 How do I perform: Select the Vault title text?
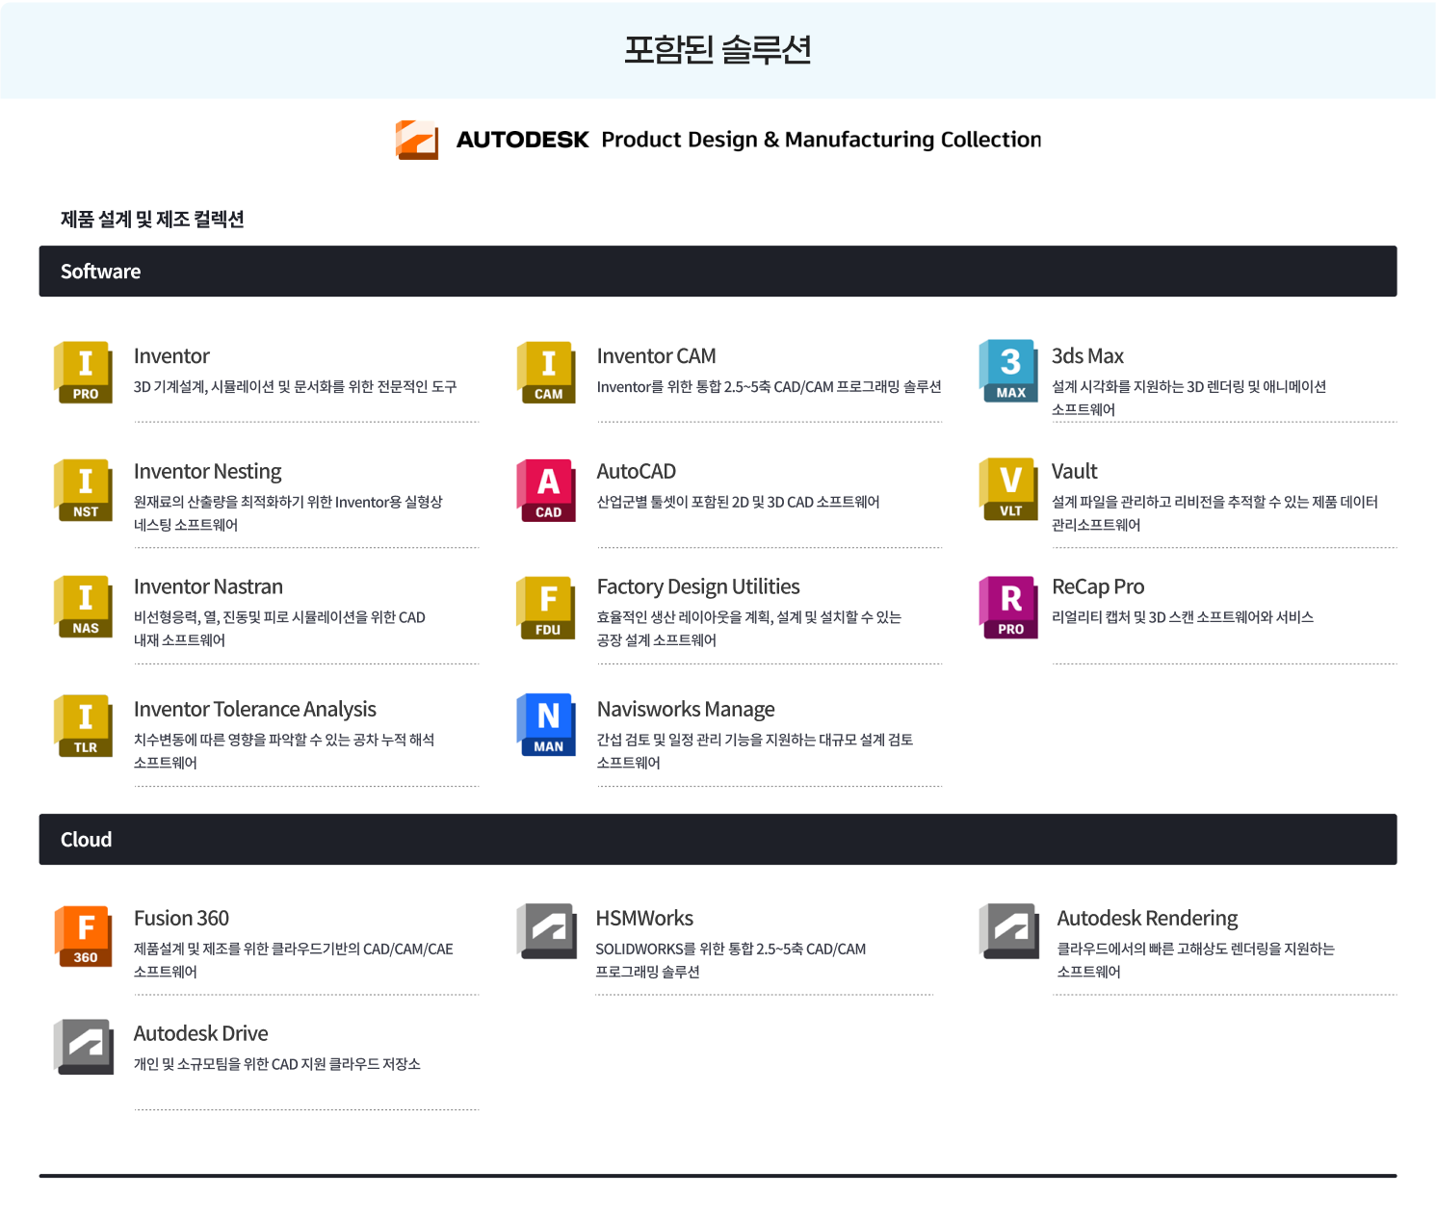pos(1075,472)
